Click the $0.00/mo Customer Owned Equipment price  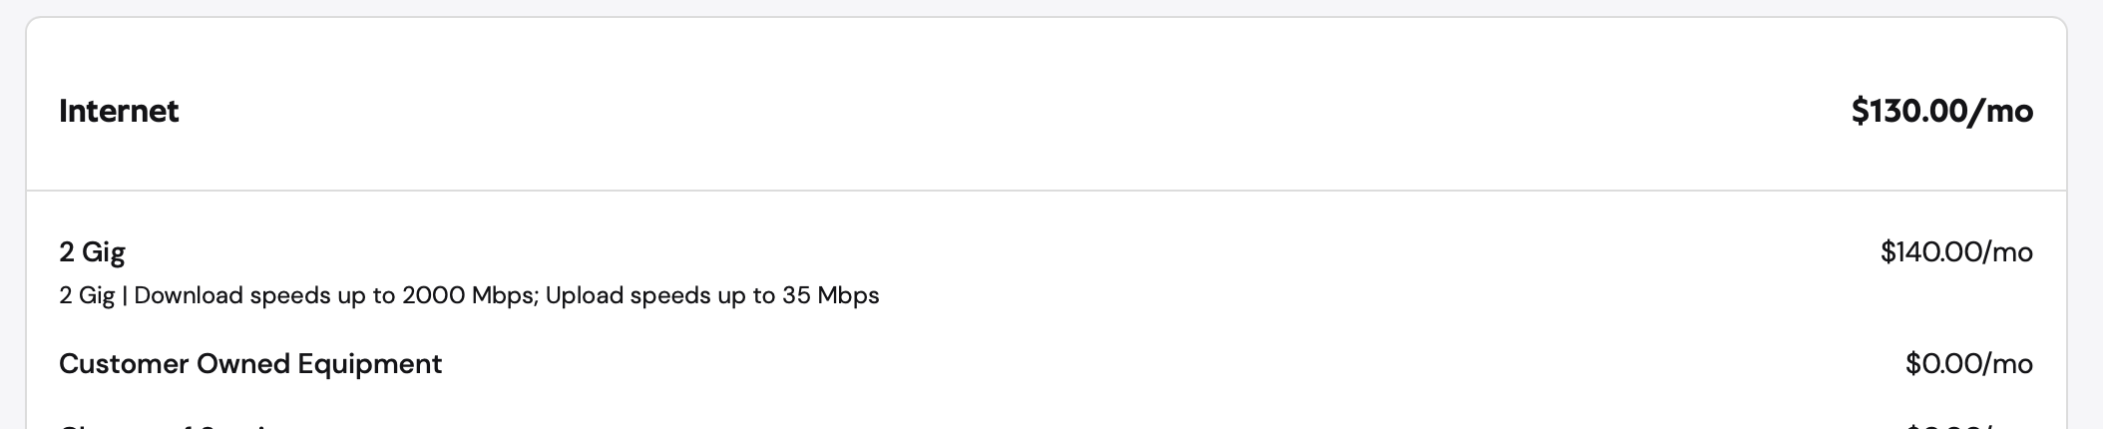(1968, 364)
